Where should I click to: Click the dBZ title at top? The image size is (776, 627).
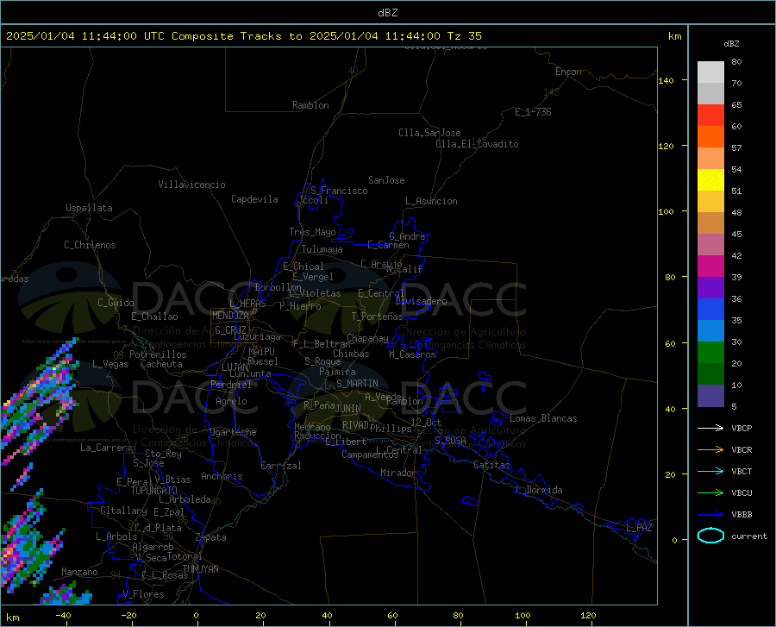click(387, 13)
